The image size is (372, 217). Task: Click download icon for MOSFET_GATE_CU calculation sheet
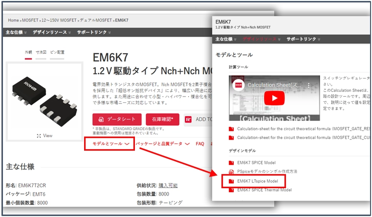point(231,138)
